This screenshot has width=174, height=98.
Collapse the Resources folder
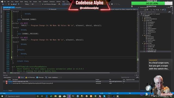[x=143, y=35]
